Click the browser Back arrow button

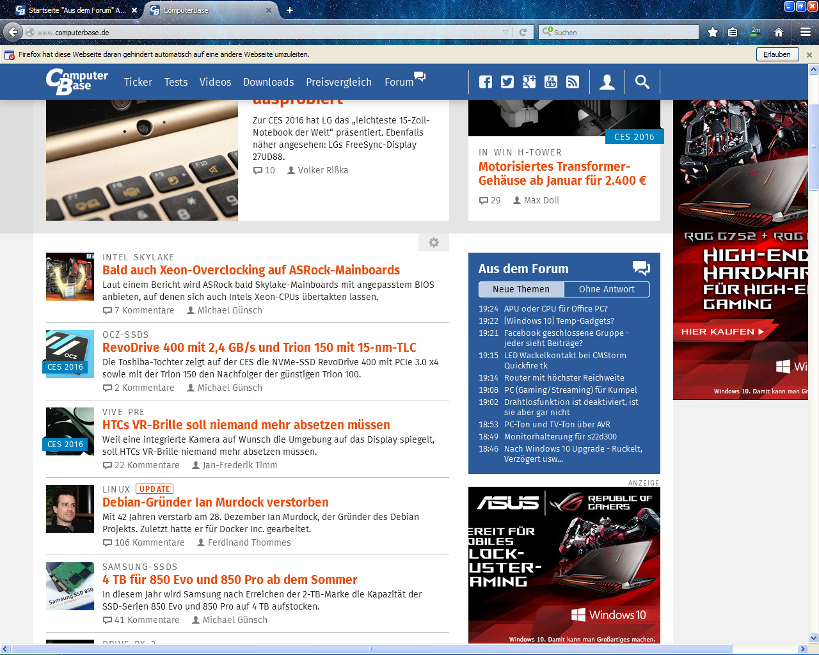coord(13,31)
